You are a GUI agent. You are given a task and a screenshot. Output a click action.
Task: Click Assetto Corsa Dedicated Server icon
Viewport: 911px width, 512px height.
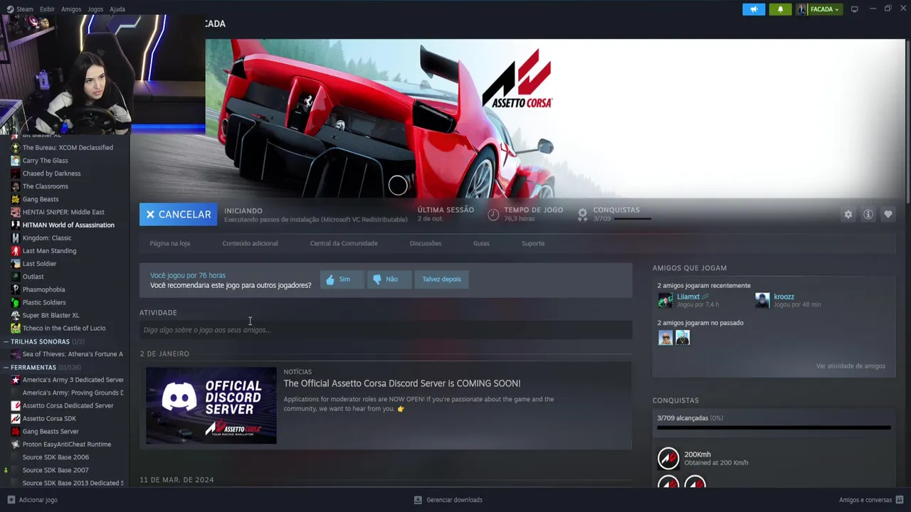(16, 405)
